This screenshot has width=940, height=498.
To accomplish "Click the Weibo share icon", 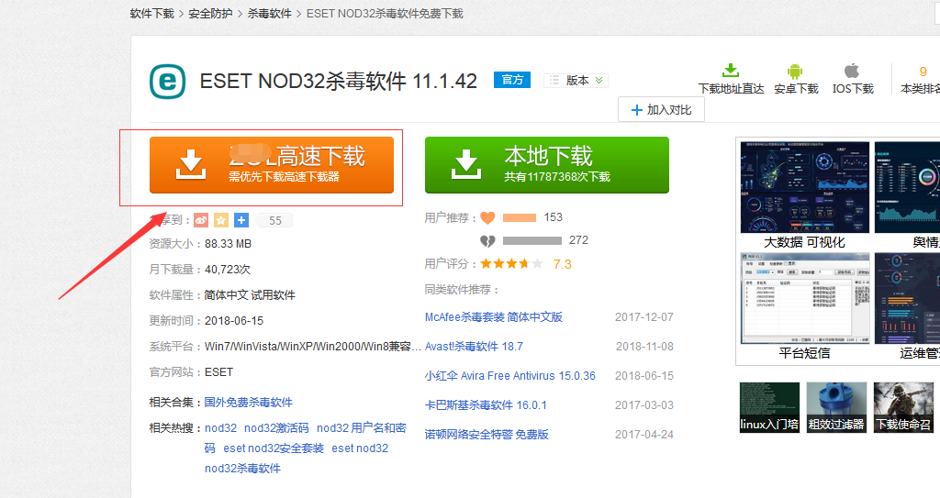I will [201, 220].
